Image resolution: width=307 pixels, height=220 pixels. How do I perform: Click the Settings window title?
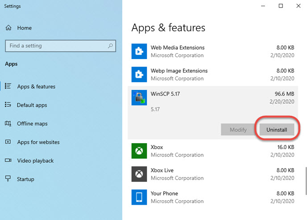pos(12,6)
